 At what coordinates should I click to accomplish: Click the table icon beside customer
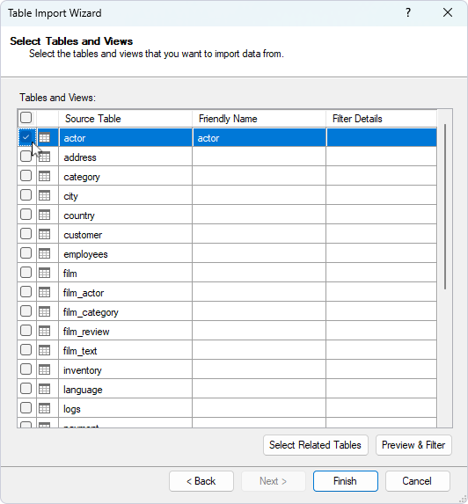pyautogui.click(x=44, y=234)
